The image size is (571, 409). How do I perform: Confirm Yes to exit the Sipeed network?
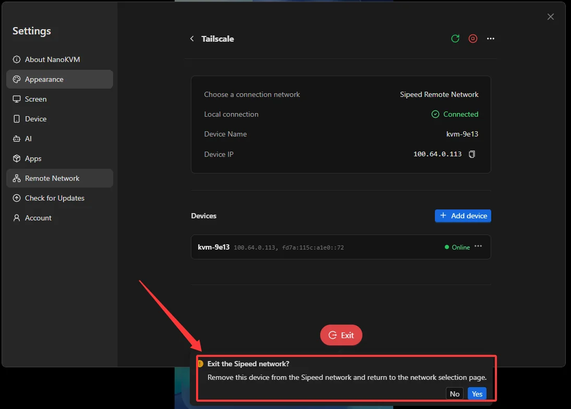click(x=477, y=394)
